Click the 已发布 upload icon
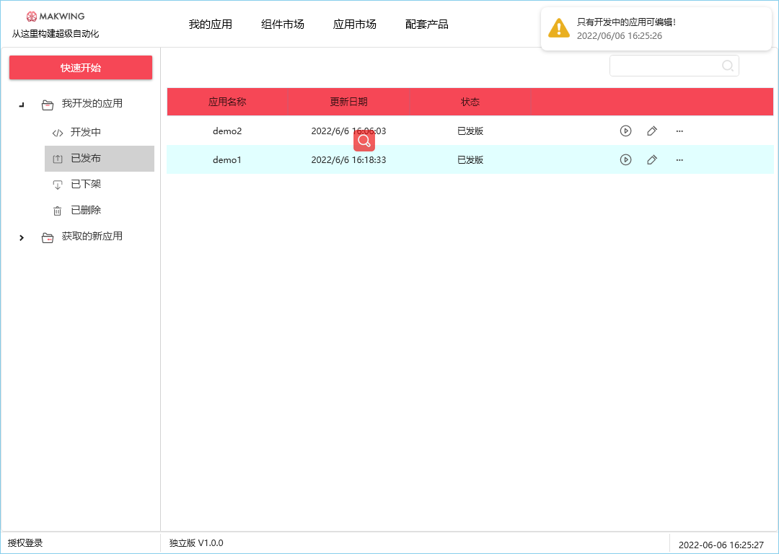Image resolution: width=779 pixels, height=554 pixels. (x=58, y=158)
